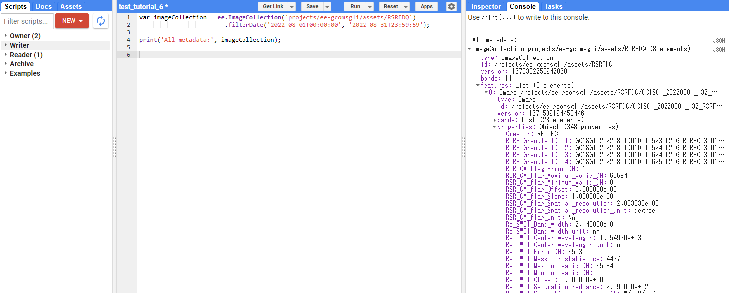The width and height of the screenshot is (729, 293).
Task: Switch to the Docs tab
Action: coord(44,6)
